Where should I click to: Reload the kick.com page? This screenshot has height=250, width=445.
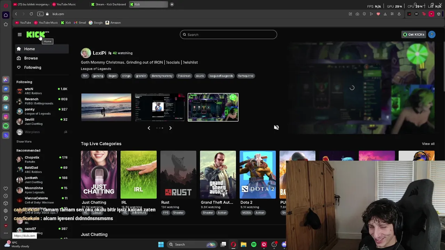tap(31, 14)
